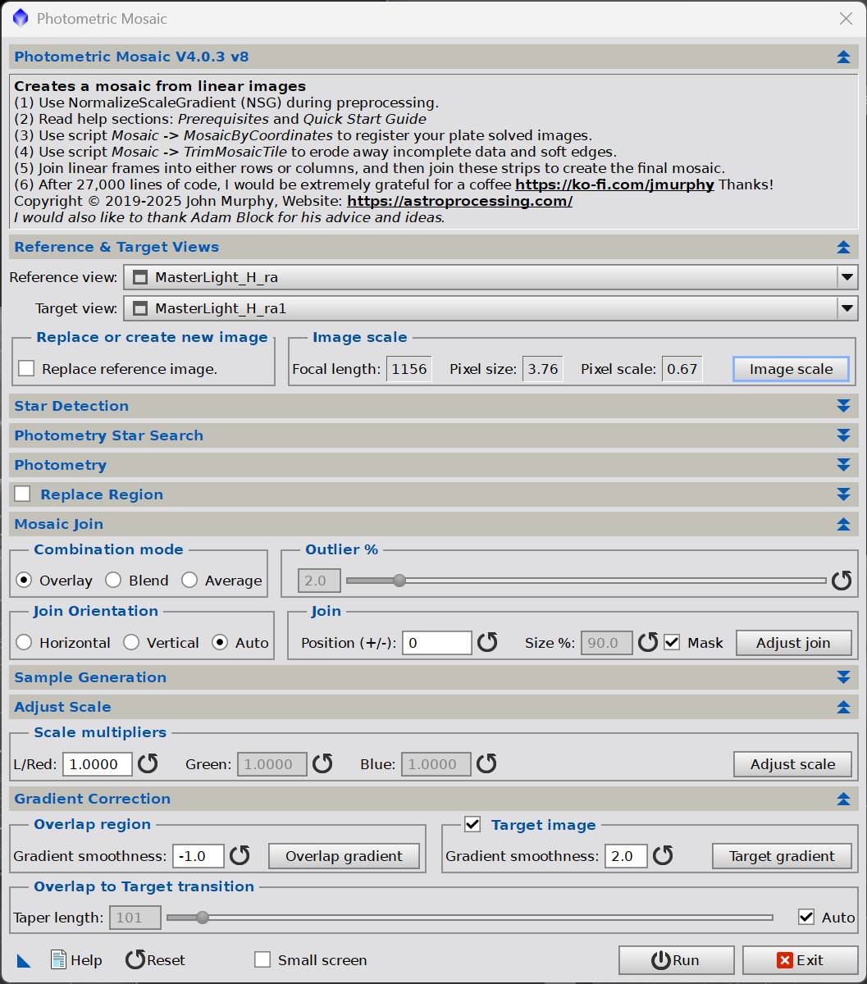Reset all script settings
This screenshot has width=867, height=984.
[x=155, y=960]
